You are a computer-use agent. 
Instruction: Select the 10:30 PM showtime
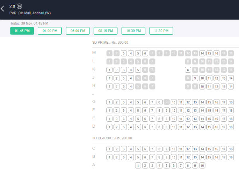133,31
